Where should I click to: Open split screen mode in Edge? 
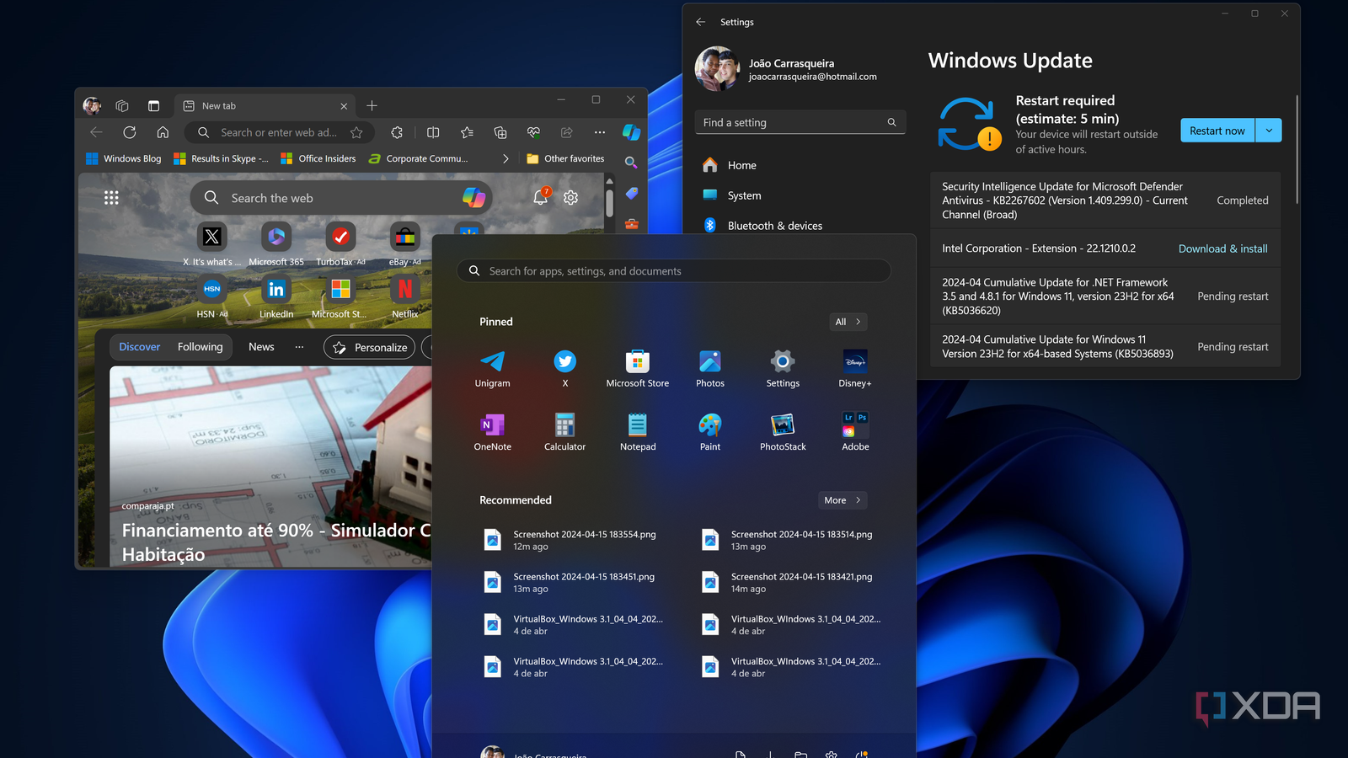click(433, 132)
